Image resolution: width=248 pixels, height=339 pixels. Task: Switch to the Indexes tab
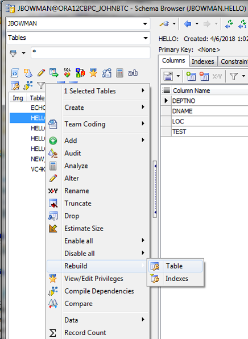tap(203, 61)
